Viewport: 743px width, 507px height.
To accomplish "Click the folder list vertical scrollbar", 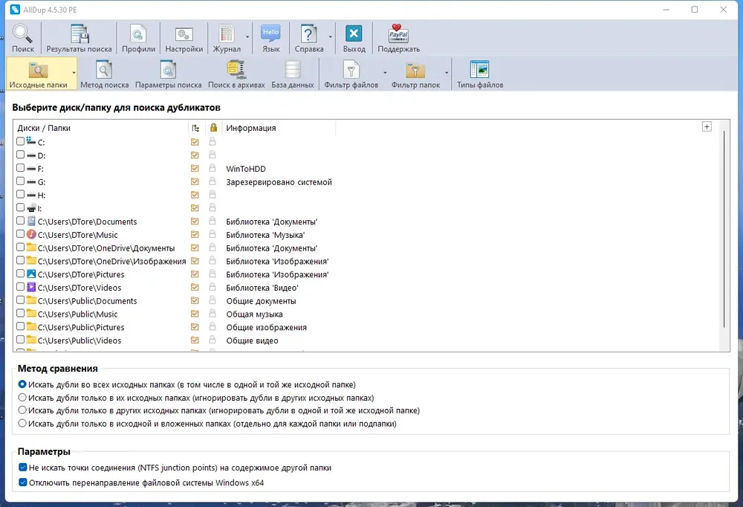I will pos(724,229).
